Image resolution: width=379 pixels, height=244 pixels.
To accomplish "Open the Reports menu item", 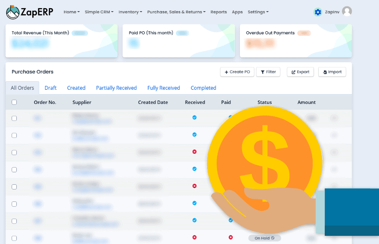I will point(218,12).
